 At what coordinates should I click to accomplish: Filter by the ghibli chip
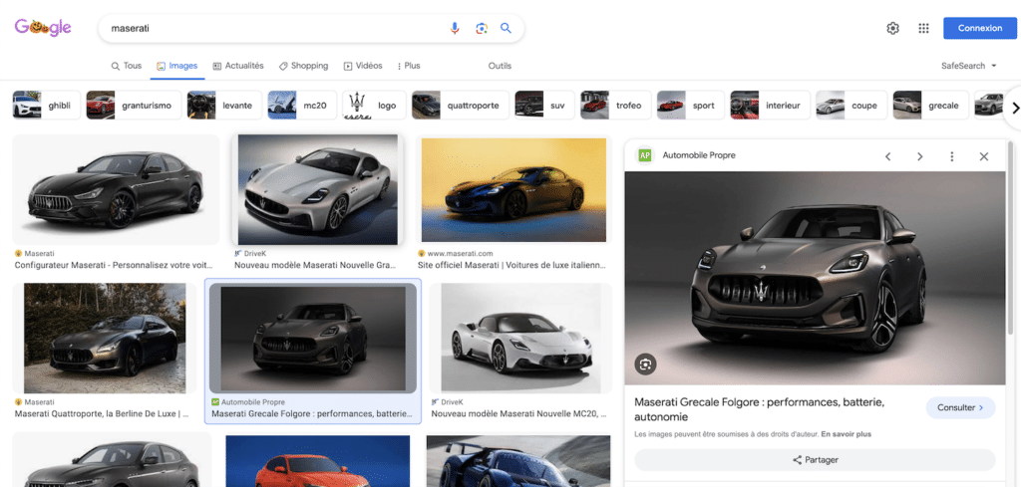(x=46, y=106)
